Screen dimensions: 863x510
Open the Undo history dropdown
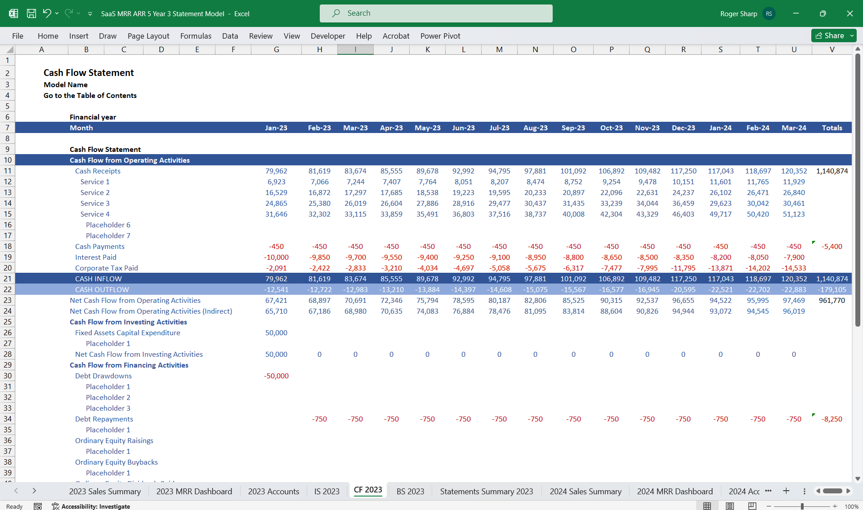coord(57,14)
